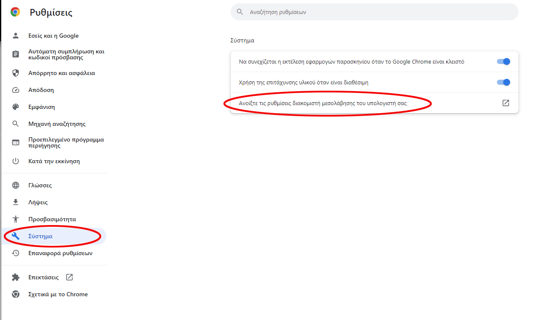Viewport: 538px width, 320px height.
Task: Toggle the hardware acceleration switch
Action: pos(503,82)
